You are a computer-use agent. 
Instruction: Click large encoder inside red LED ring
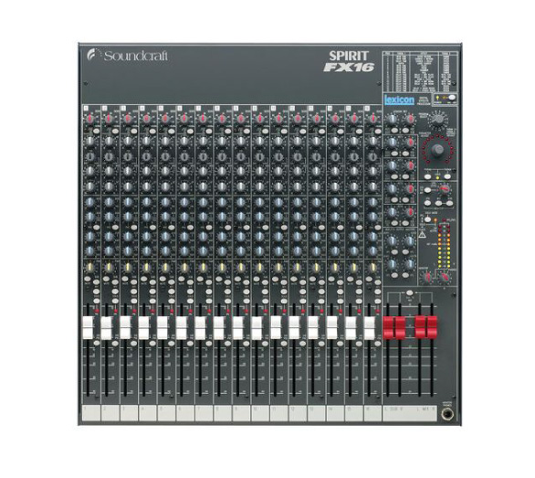tap(437, 150)
